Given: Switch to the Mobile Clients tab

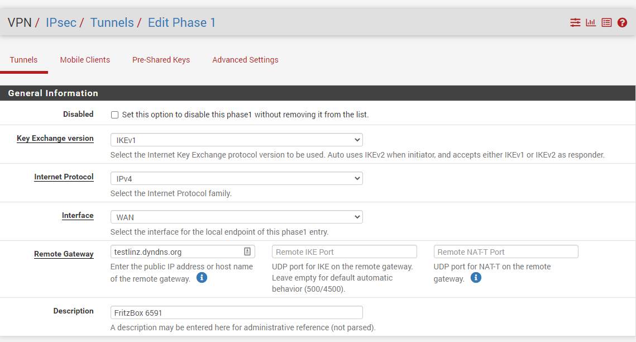Looking at the screenshot, I should tap(85, 60).
